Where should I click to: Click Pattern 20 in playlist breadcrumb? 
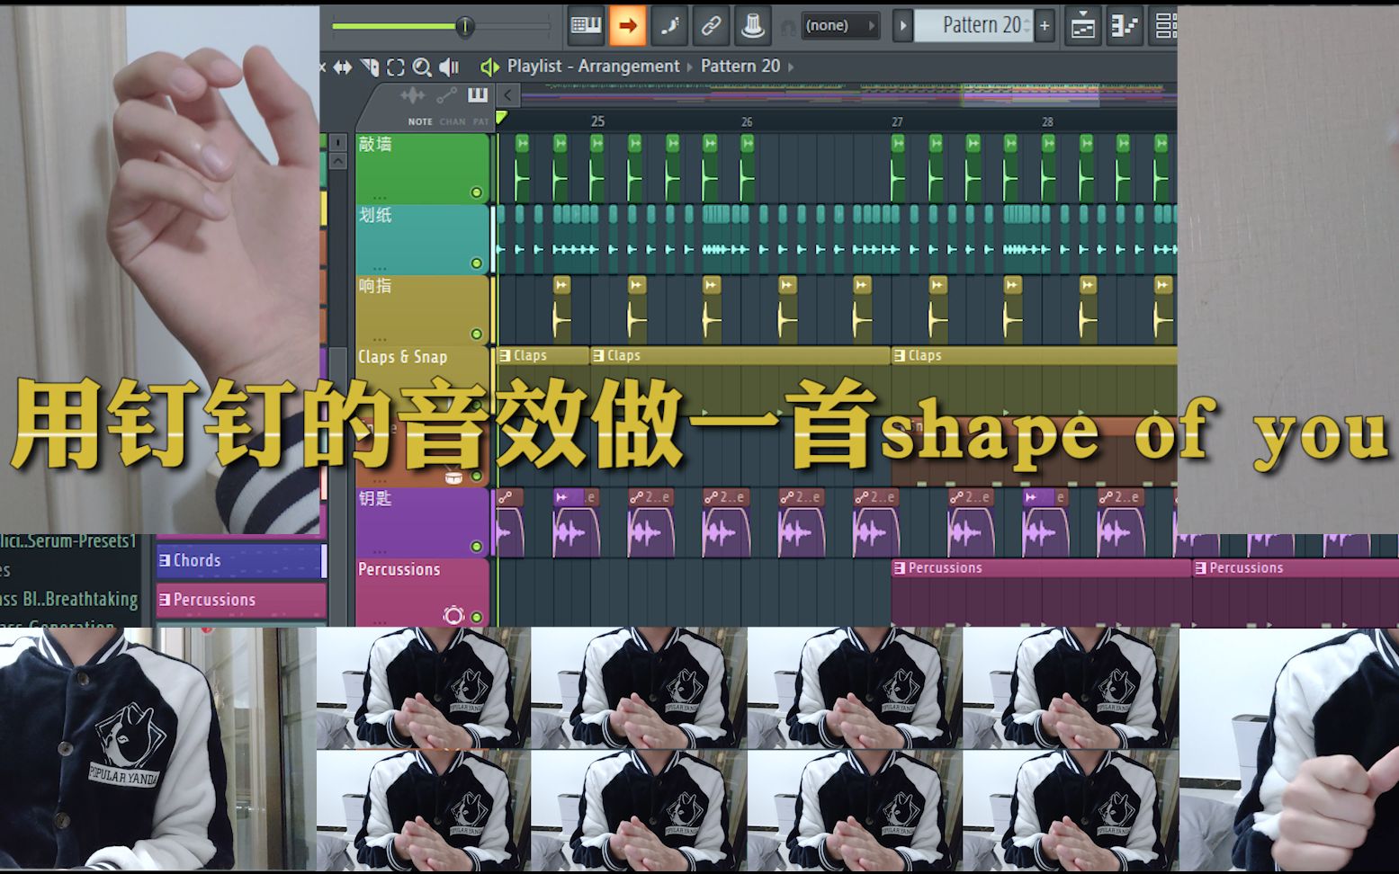(x=740, y=66)
